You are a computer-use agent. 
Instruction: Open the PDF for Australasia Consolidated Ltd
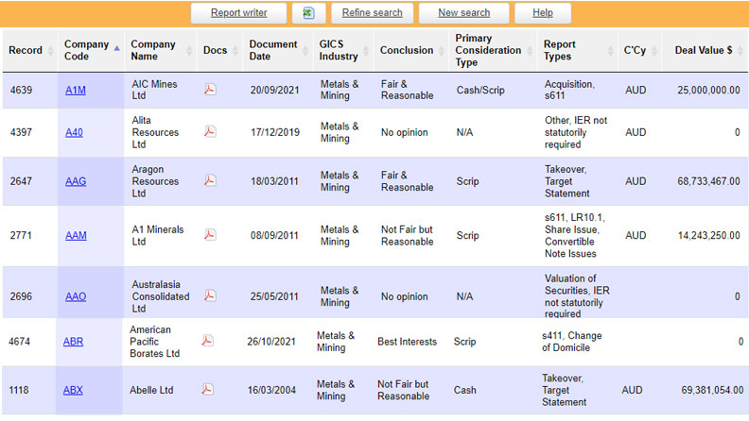click(x=210, y=295)
